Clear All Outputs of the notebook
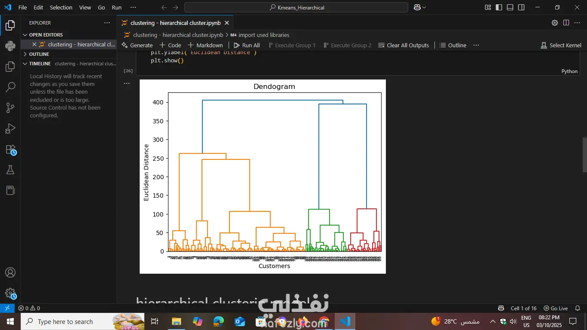 [403, 45]
